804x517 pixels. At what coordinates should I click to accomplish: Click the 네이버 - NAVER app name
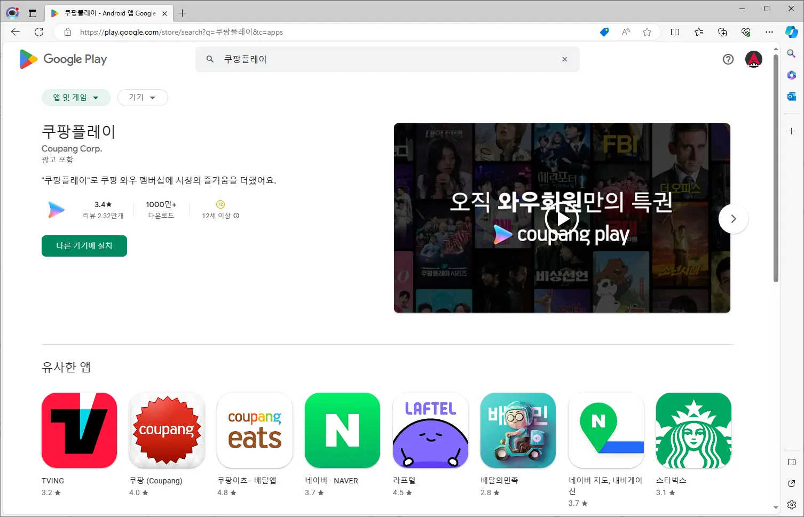pyautogui.click(x=332, y=481)
